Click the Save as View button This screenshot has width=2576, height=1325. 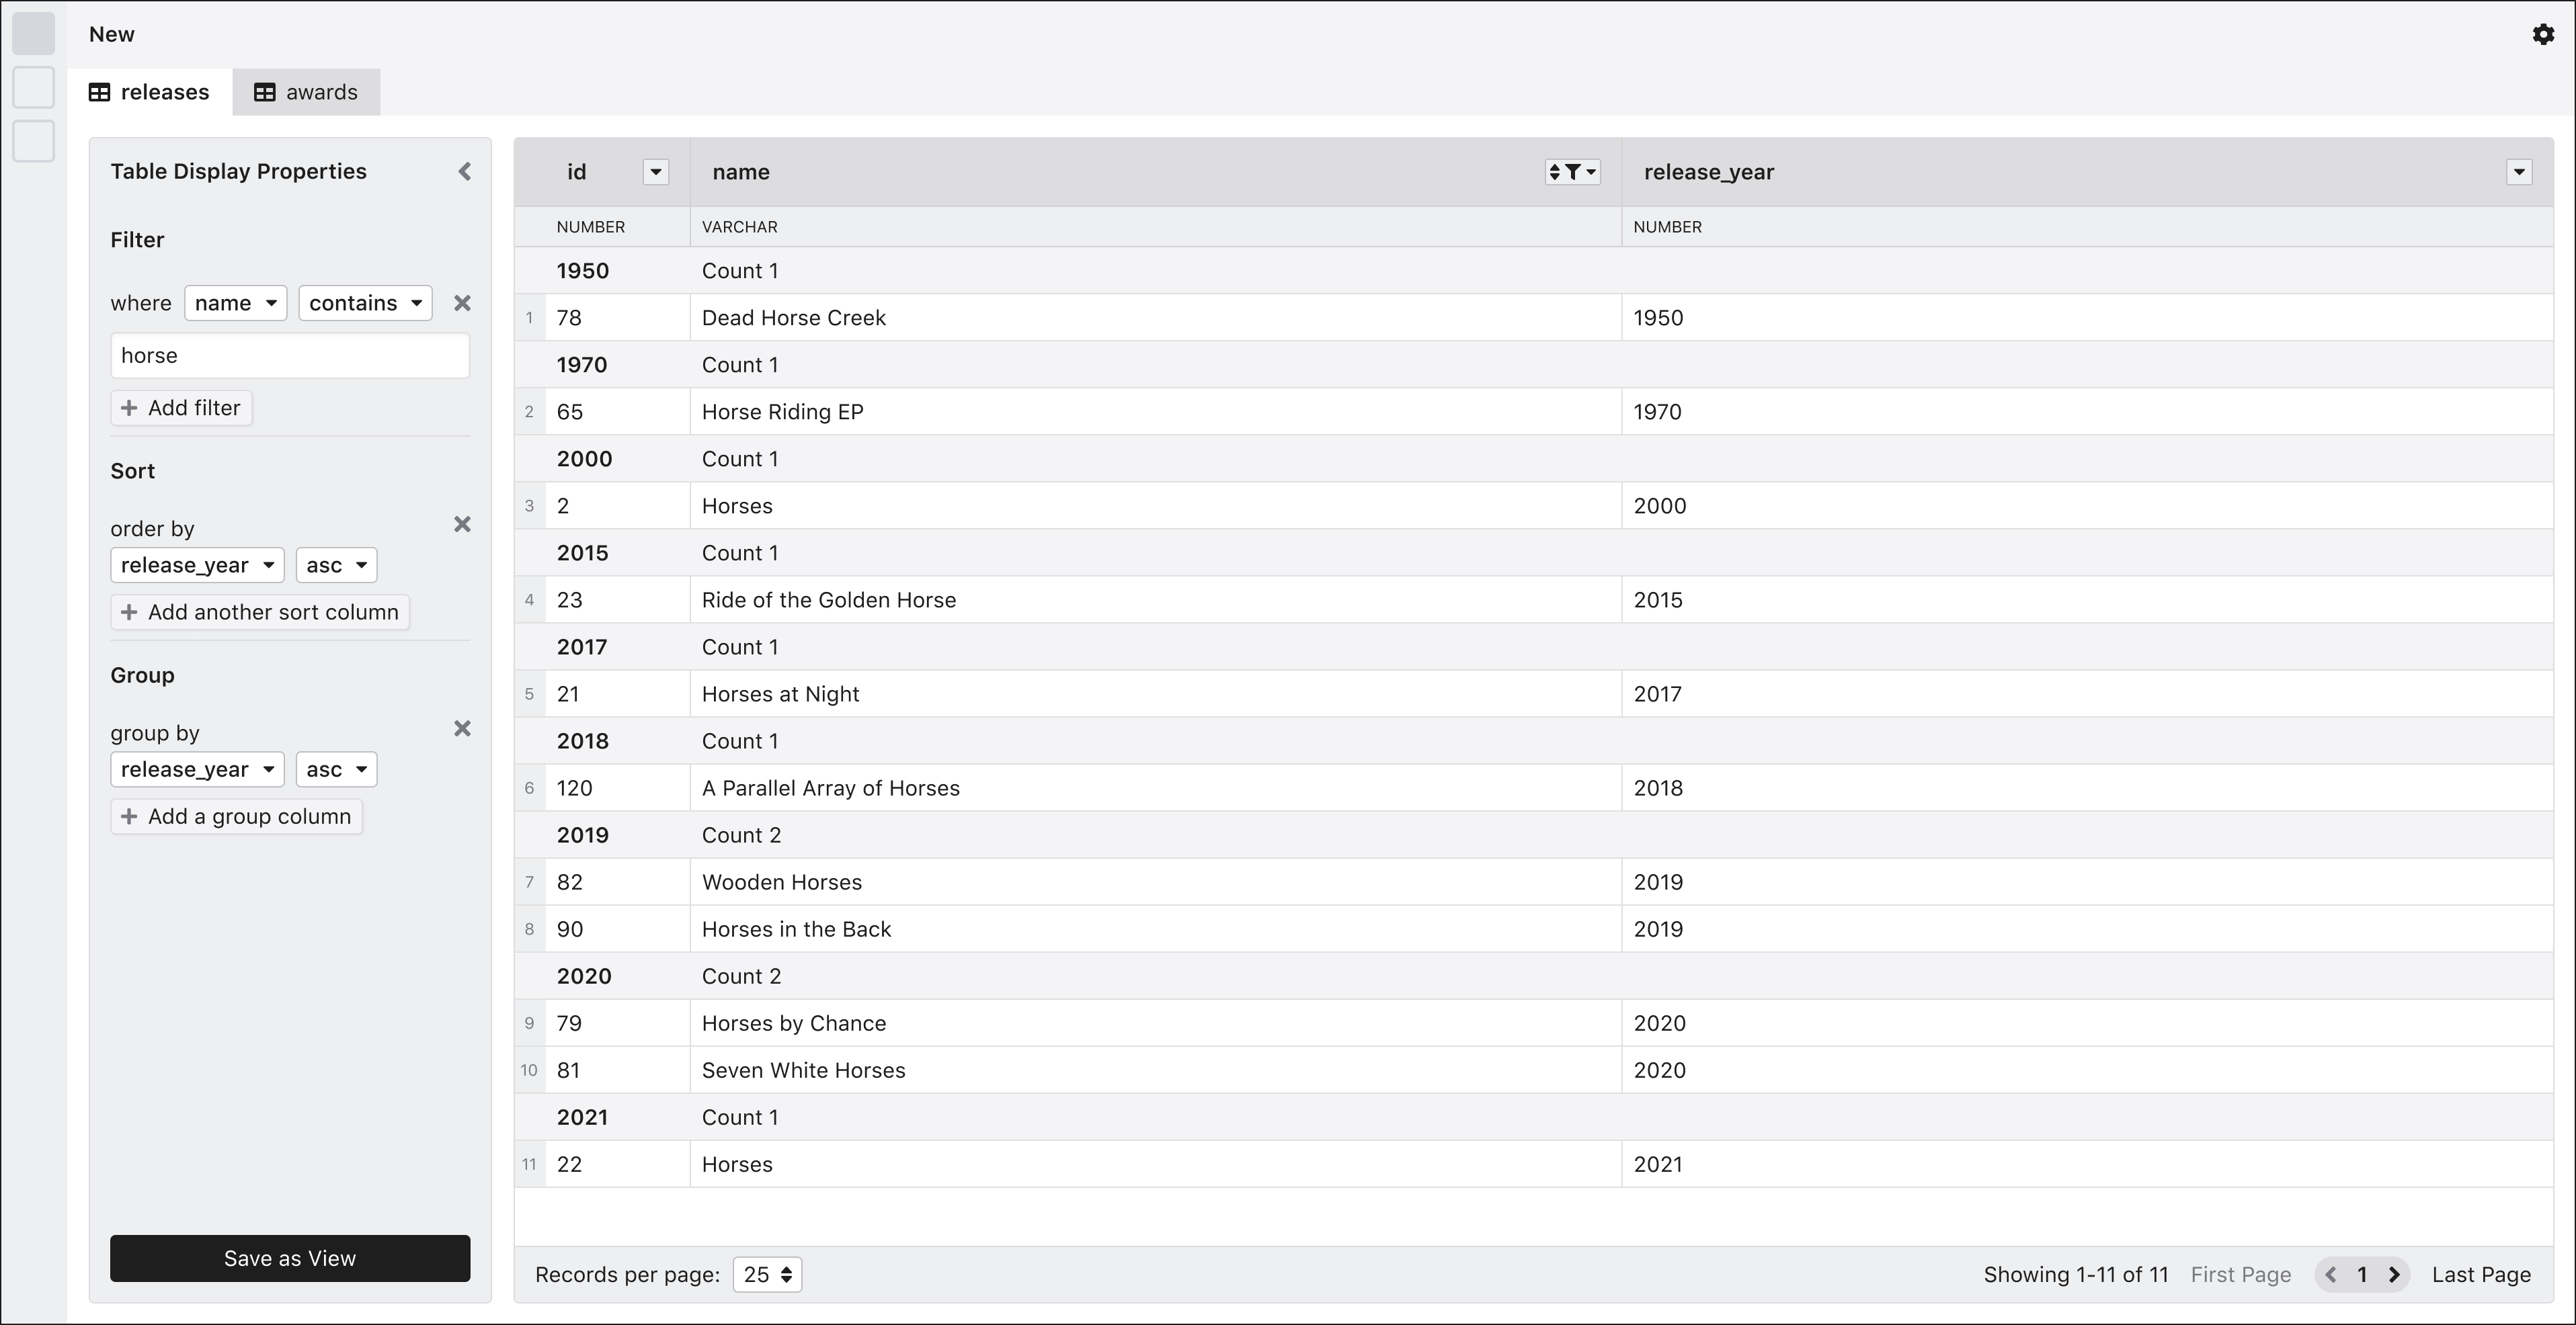point(290,1258)
